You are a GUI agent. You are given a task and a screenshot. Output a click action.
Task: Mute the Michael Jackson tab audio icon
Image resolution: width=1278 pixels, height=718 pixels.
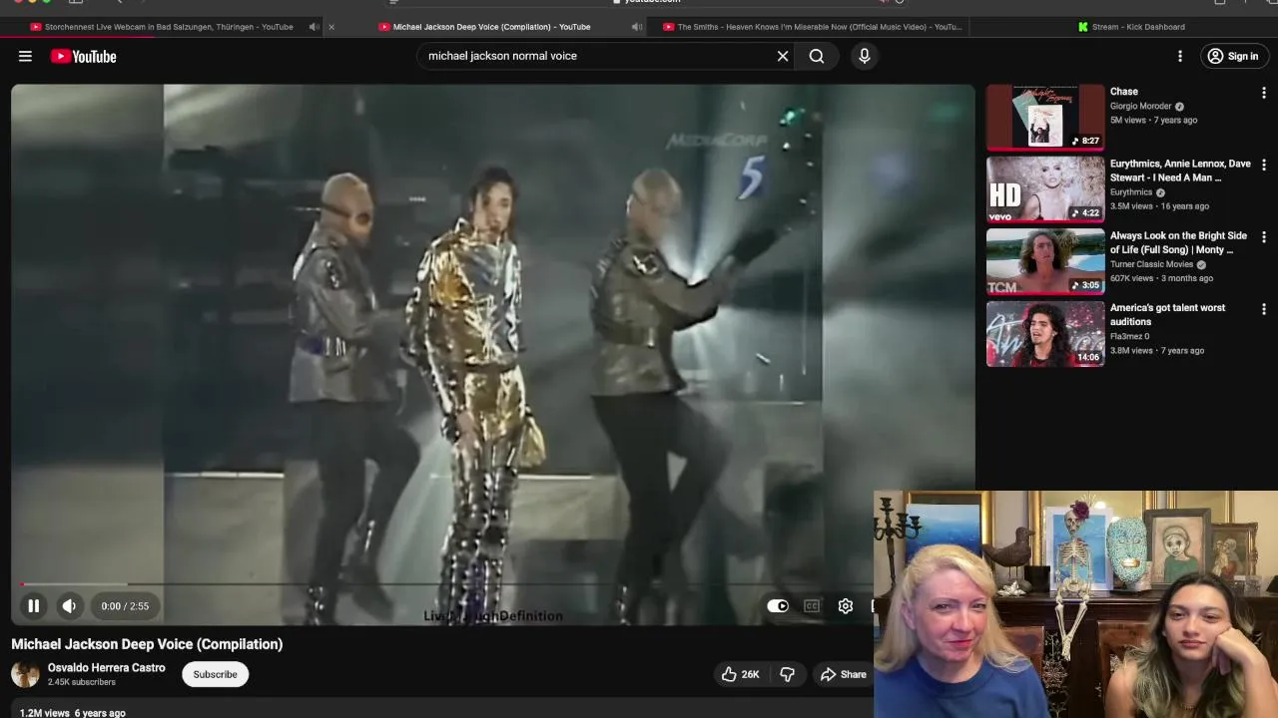[636, 27]
